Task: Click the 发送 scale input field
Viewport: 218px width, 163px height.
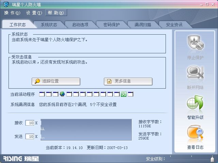Action: [30, 137]
